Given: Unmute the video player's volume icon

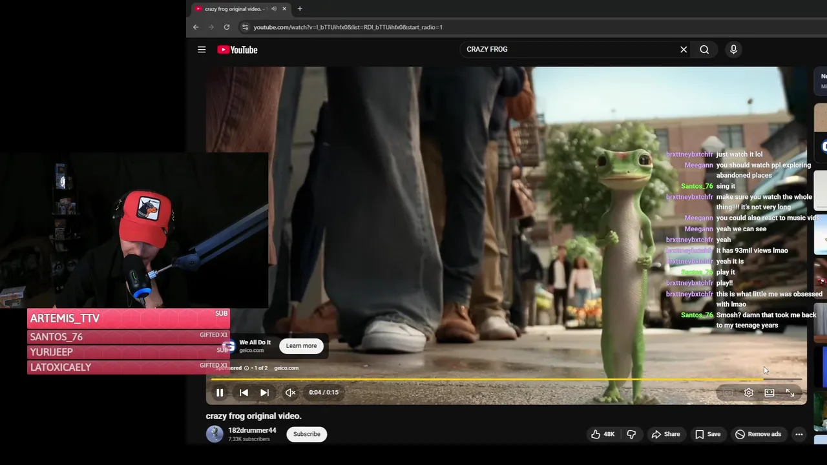Looking at the screenshot, I should [291, 393].
